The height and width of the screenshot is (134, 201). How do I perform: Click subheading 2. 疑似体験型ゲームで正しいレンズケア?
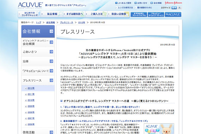pyautogui.click(x=104, y=121)
